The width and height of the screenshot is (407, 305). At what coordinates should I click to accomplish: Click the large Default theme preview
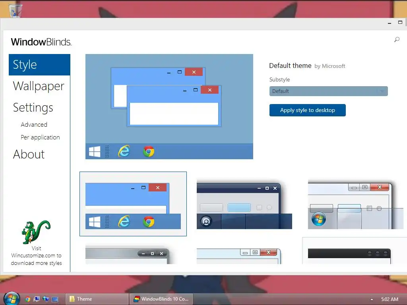coord(169,106)
